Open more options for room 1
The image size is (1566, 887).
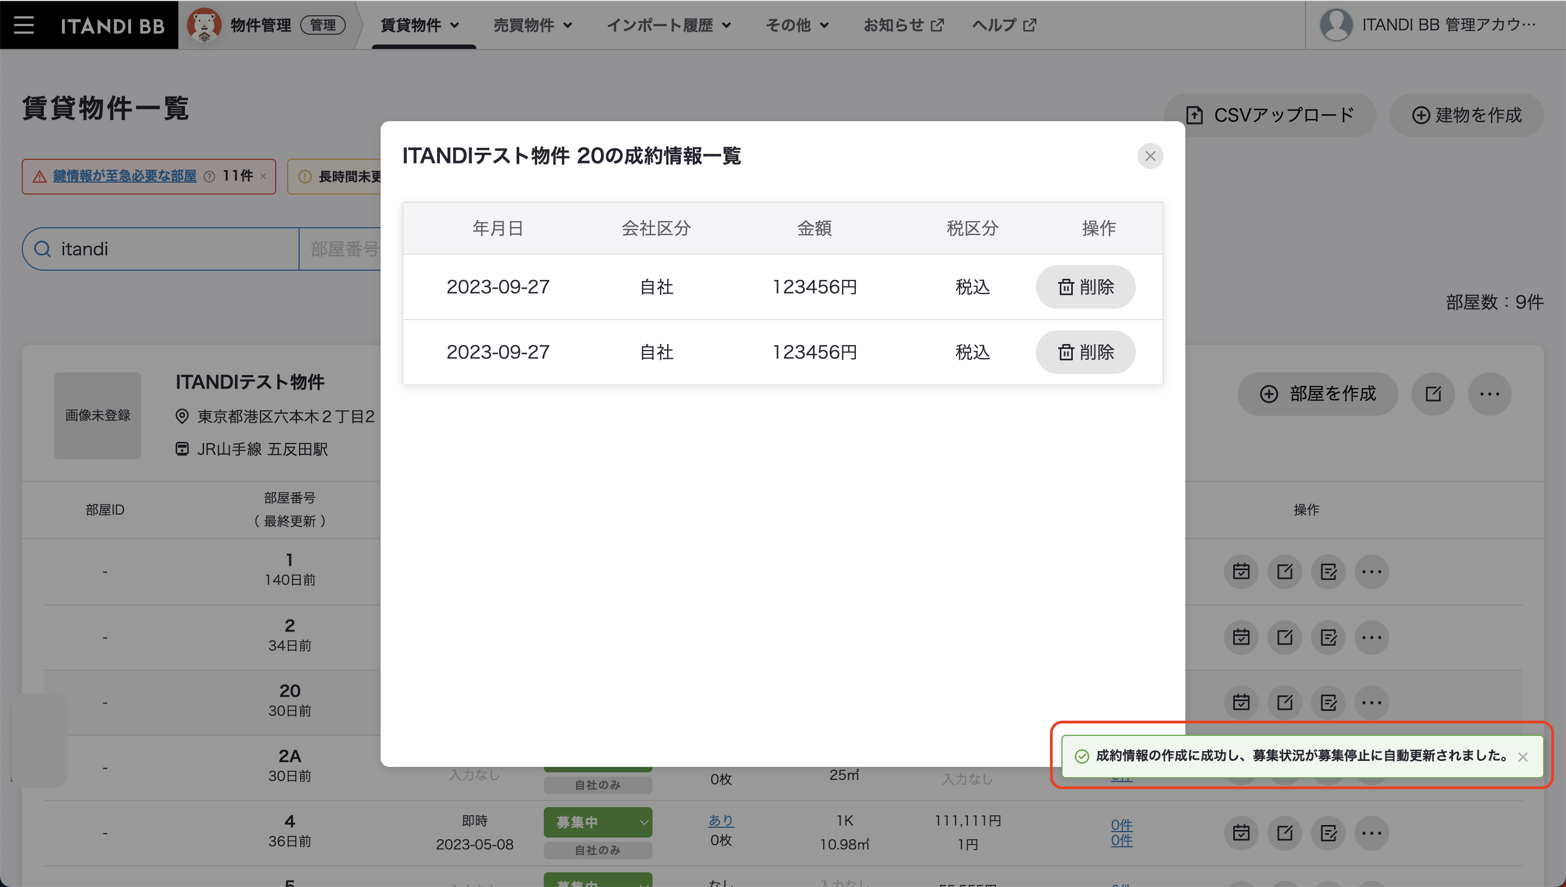(x=1372, y=572)
